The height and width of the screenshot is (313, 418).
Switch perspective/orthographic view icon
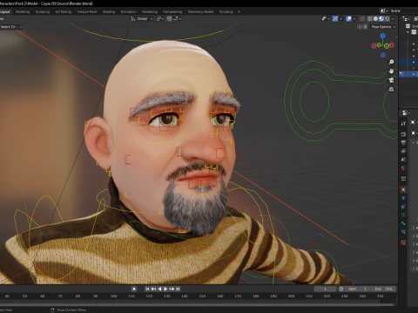(x=391, y=89)
